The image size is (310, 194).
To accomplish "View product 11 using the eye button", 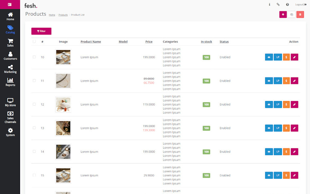I will point(269,81).
